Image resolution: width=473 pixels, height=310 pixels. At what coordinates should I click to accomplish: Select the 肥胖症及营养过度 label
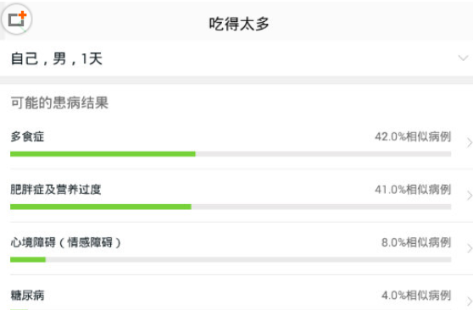[x=55, y=190]
